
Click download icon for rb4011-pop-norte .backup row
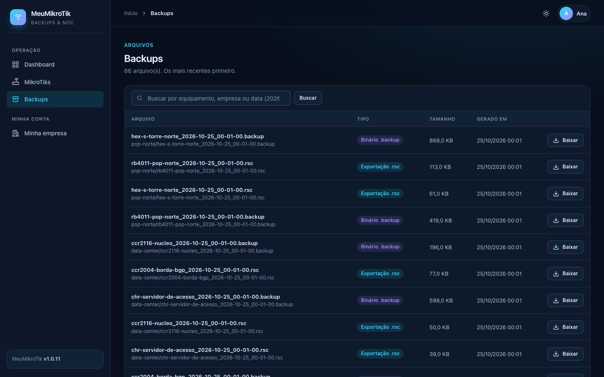[556, 220]
